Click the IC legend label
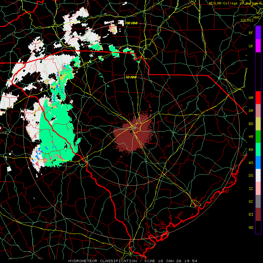Viewport: 263px width, 263px height. tap(251, 189)
